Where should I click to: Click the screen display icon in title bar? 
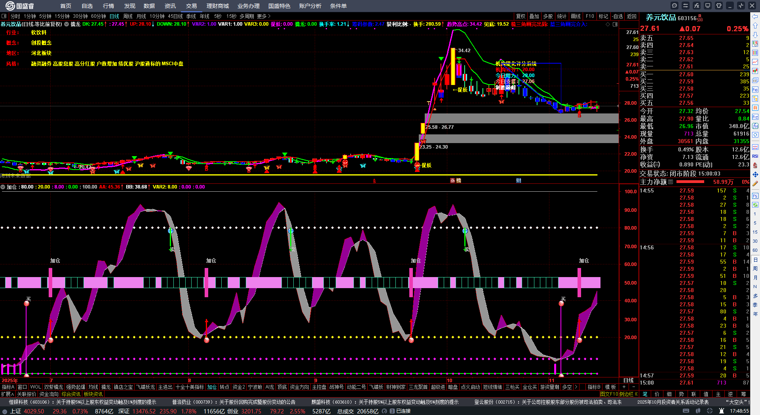708,6
